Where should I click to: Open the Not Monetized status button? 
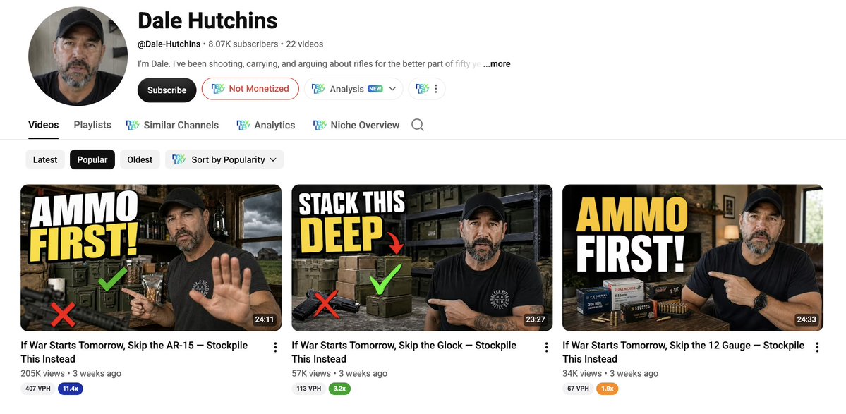pos(250,89)
